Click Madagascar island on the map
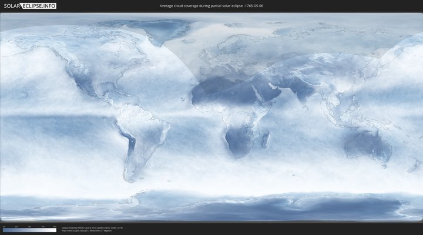 click(x=266, y=139)
